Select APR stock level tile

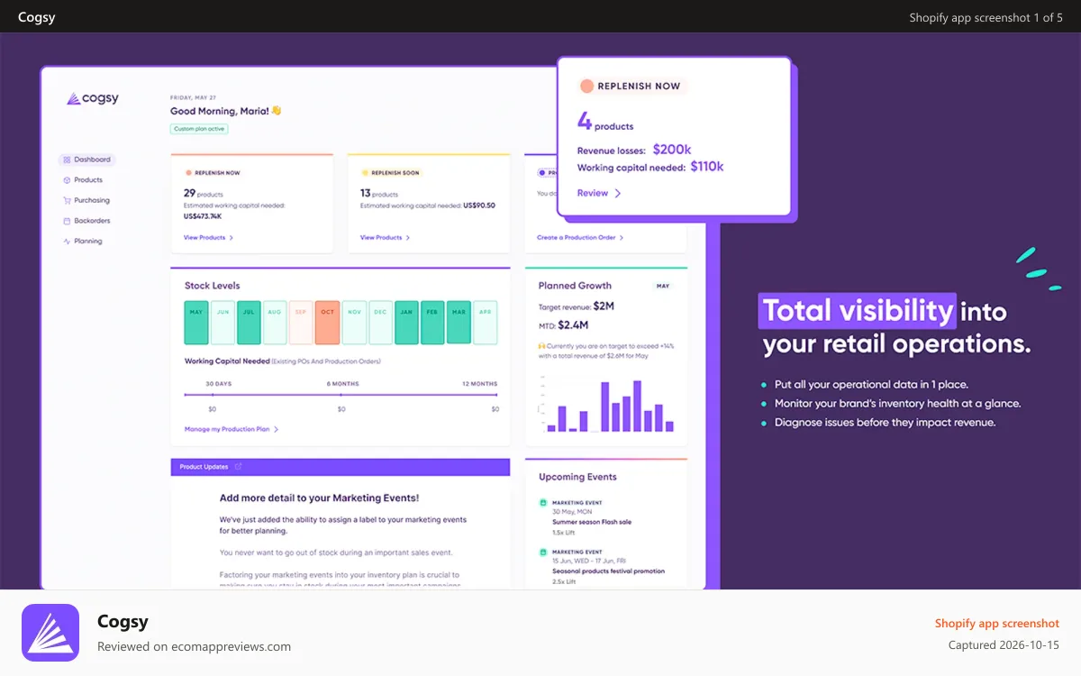(x=486, y=323)
